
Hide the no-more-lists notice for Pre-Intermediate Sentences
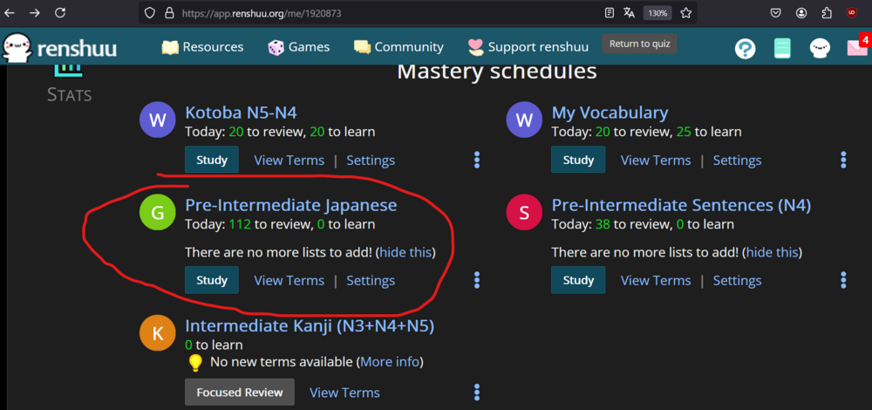(x=773, y=252)
